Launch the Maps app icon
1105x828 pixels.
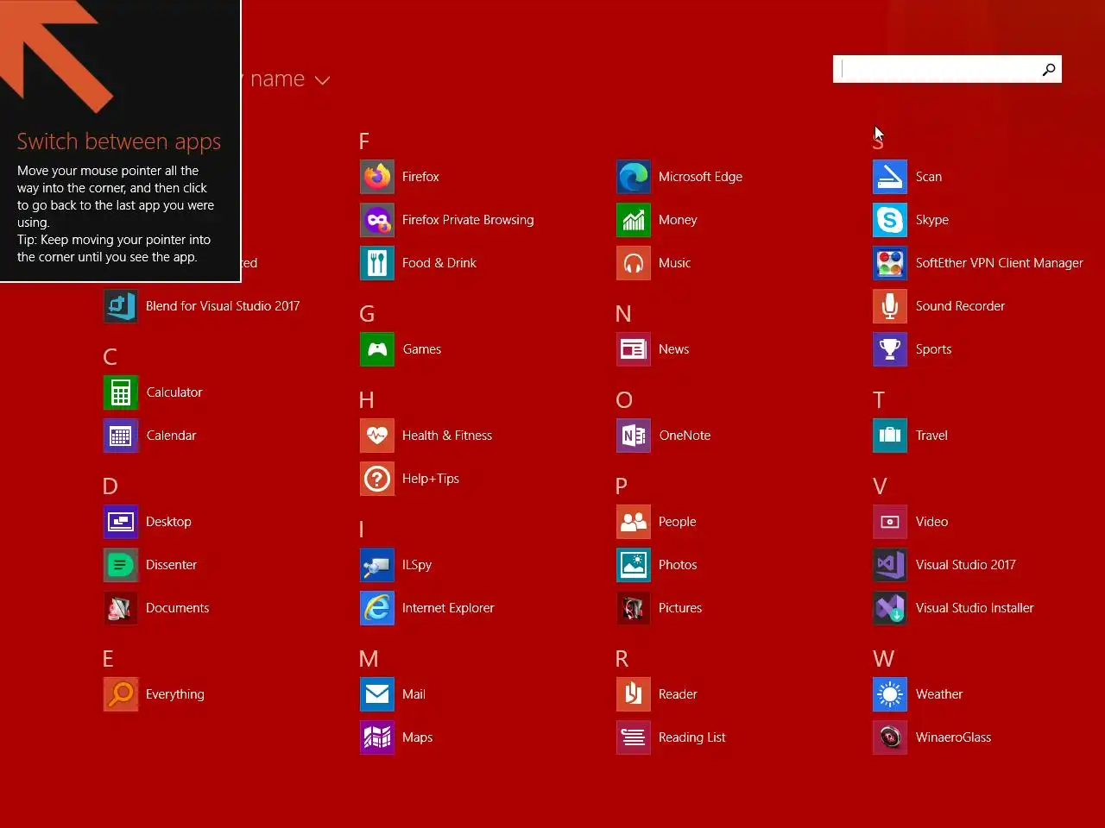(377, 737)
